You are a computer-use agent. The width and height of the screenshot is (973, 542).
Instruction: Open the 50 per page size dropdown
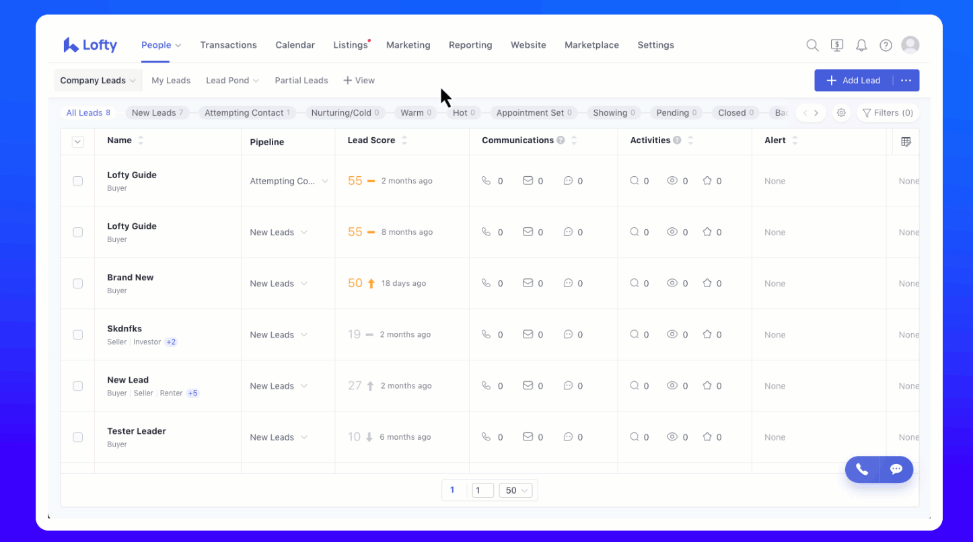[515, 490]
